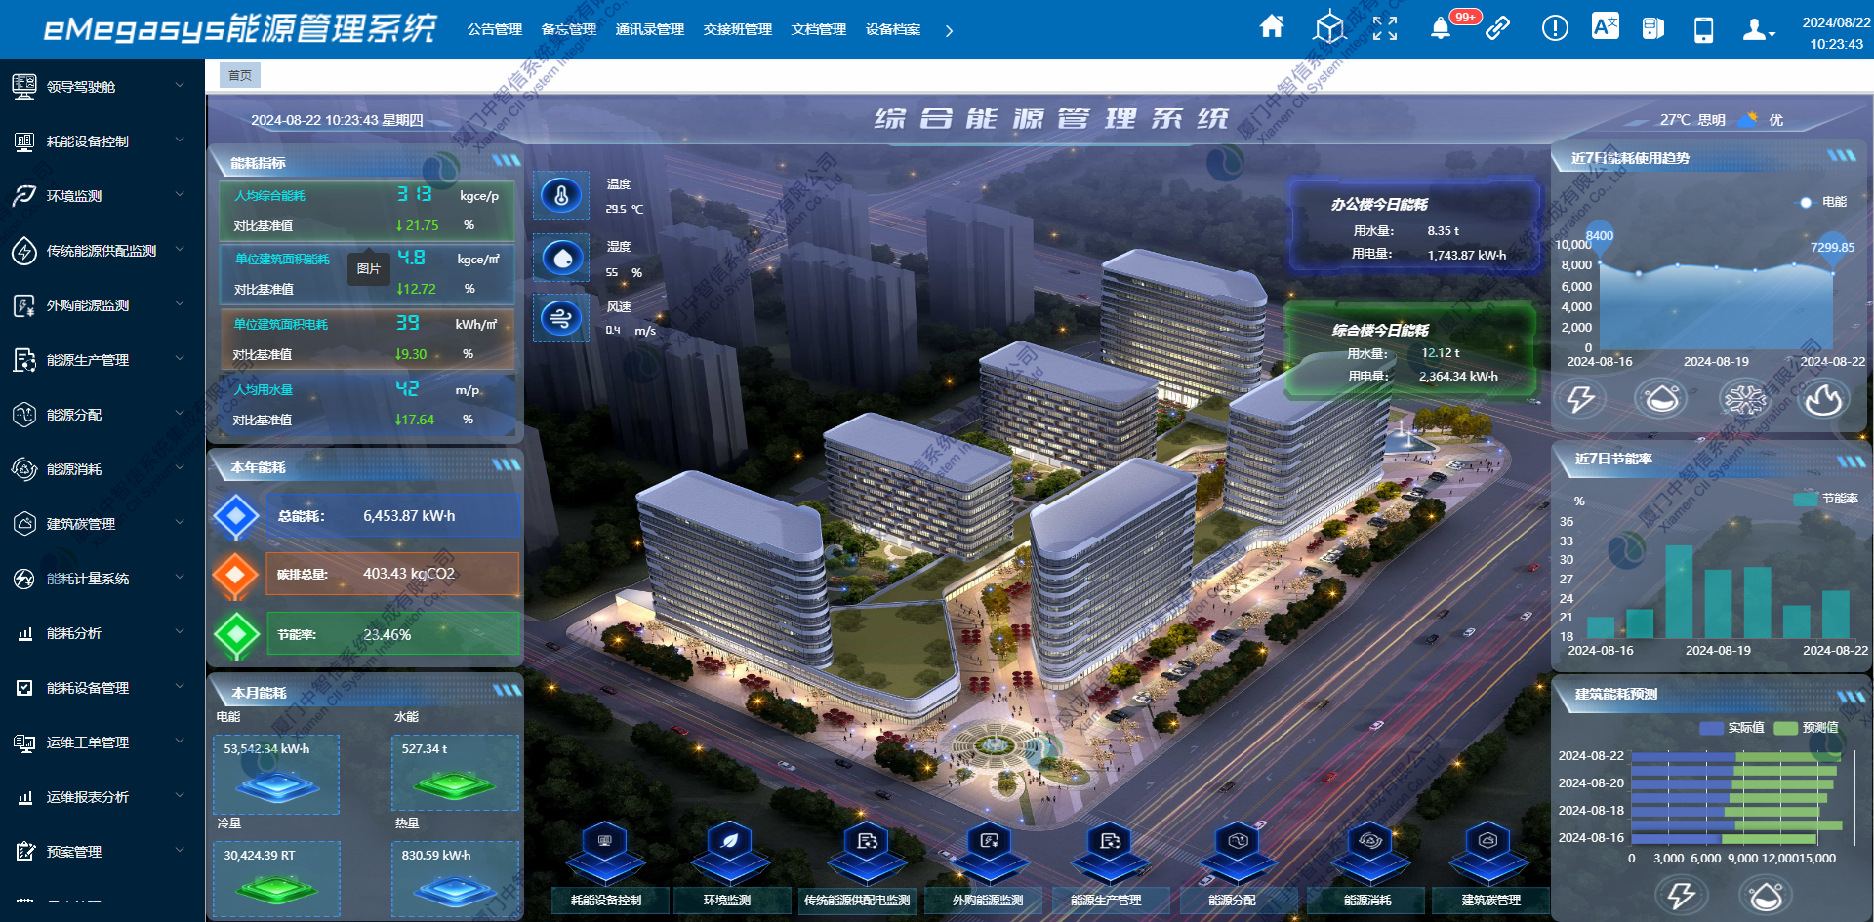The width and height of the screenshot is (1874, 922).
Task: Click 办公楼今日能耗 info card
Action: click(x=1413, y=226)
